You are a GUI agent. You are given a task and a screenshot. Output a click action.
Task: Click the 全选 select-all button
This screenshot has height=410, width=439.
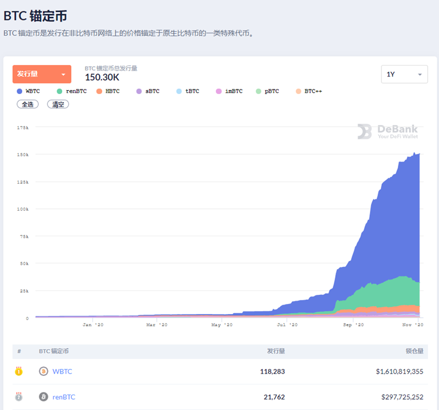click(28, 104)
